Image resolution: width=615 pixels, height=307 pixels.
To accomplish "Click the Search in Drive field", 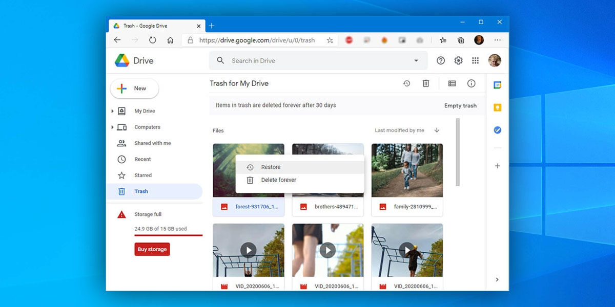I will [318, 60].
